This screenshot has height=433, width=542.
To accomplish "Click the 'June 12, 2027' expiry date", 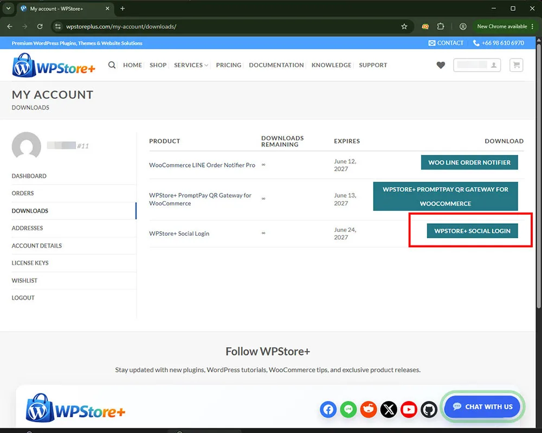I will point(345,165).
